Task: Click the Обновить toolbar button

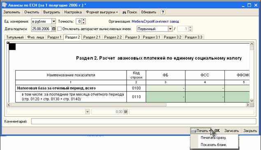Action: click(x=149, y=12)
